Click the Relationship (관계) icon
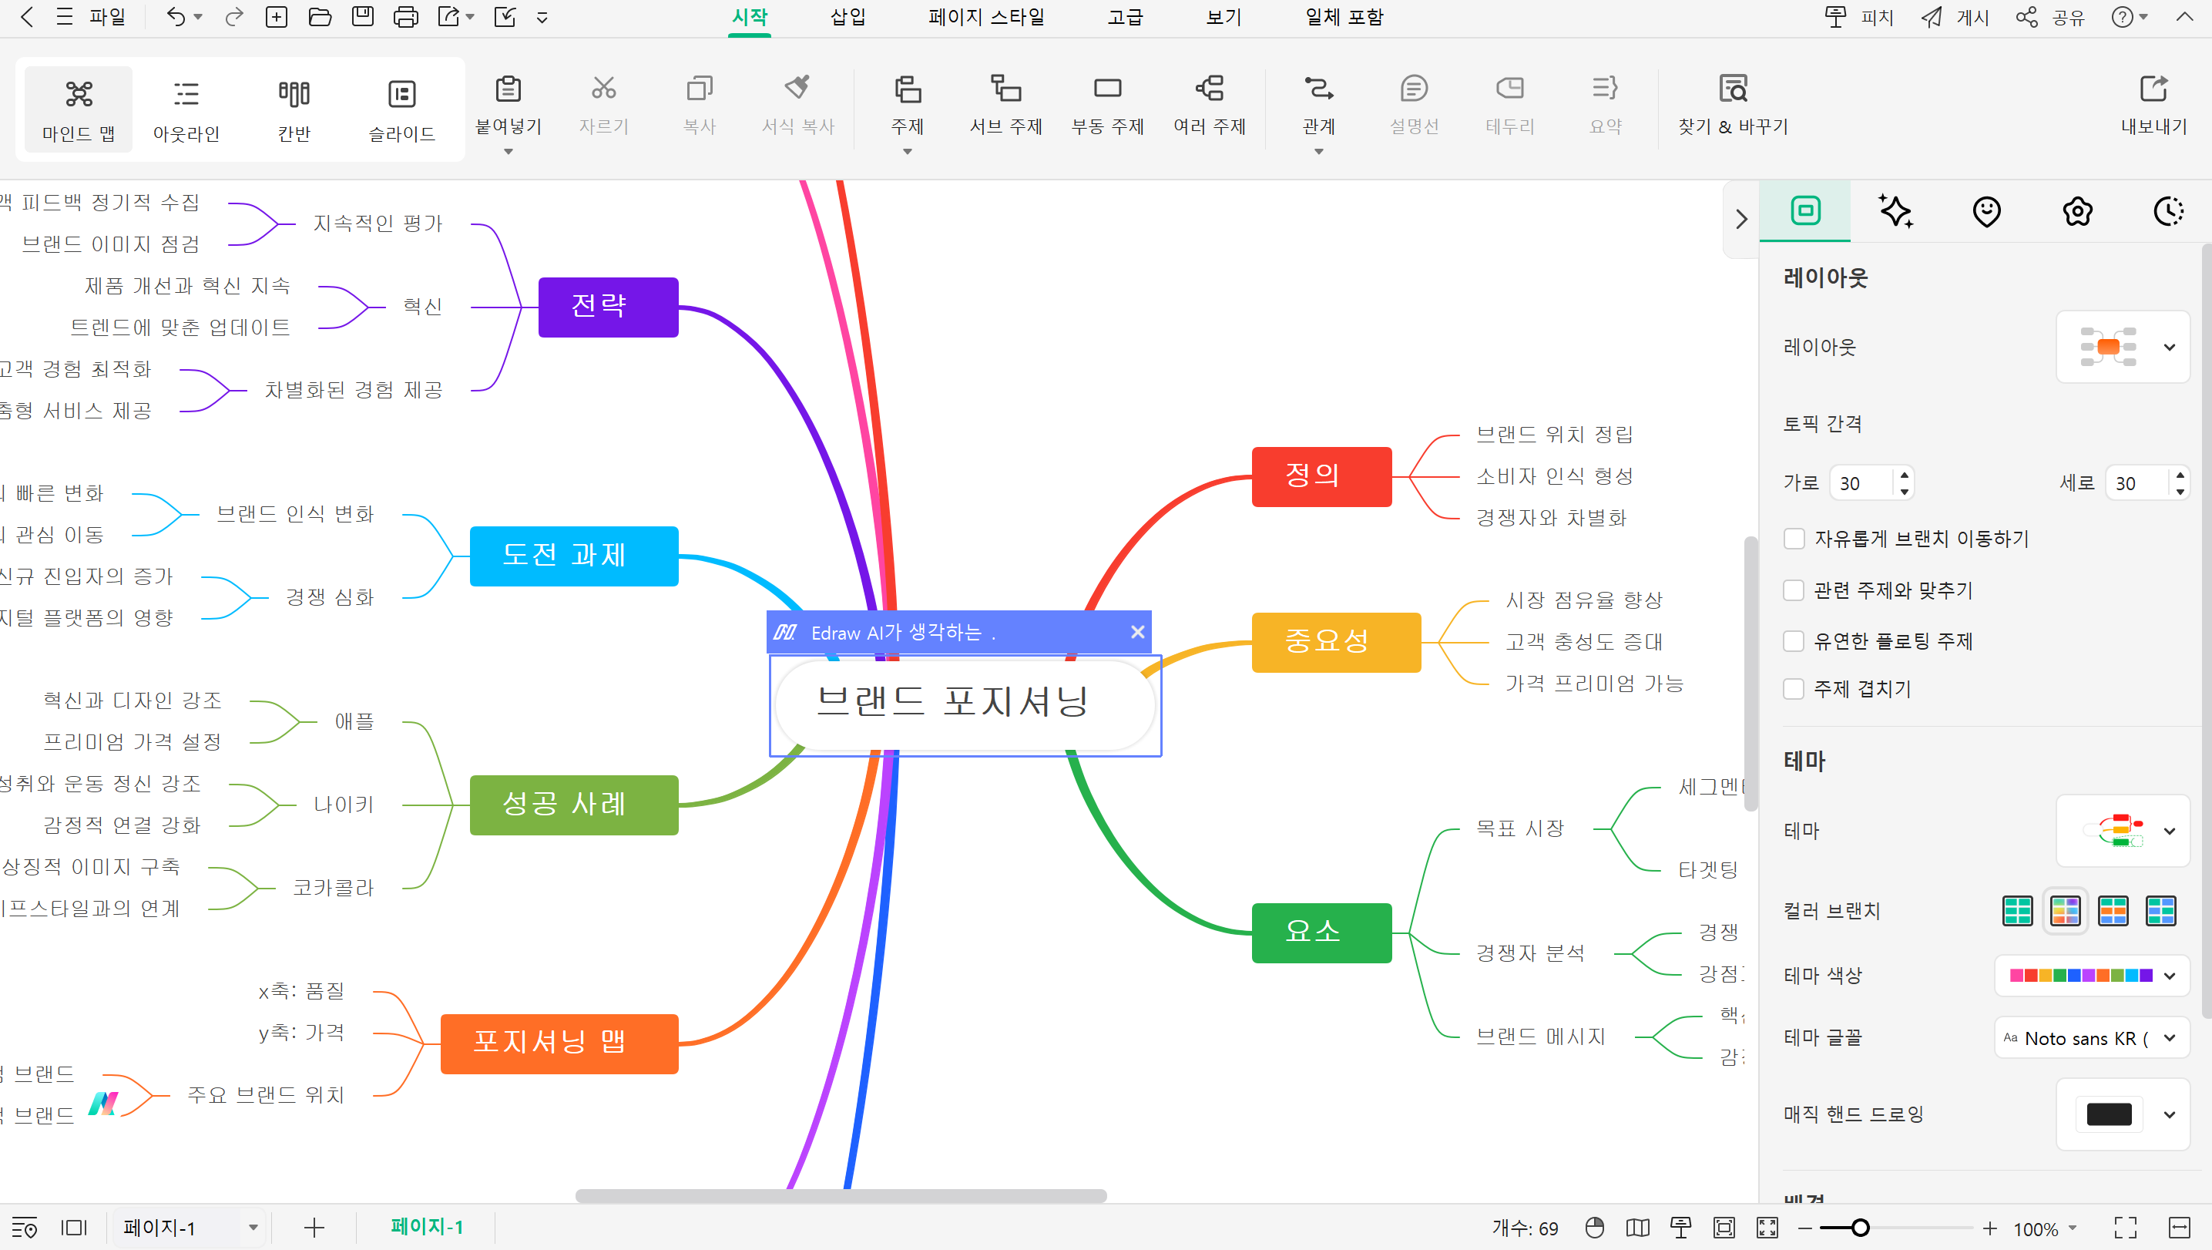The width and height of the screenshot is (2212, 1250). tap(1318, 89)
